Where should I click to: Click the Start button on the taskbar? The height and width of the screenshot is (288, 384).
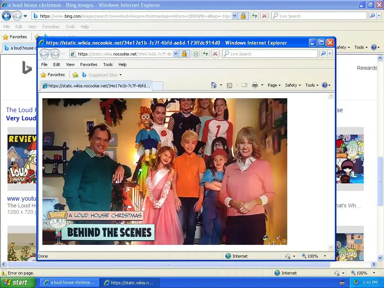pyautogui.click(x=17, y=282)
